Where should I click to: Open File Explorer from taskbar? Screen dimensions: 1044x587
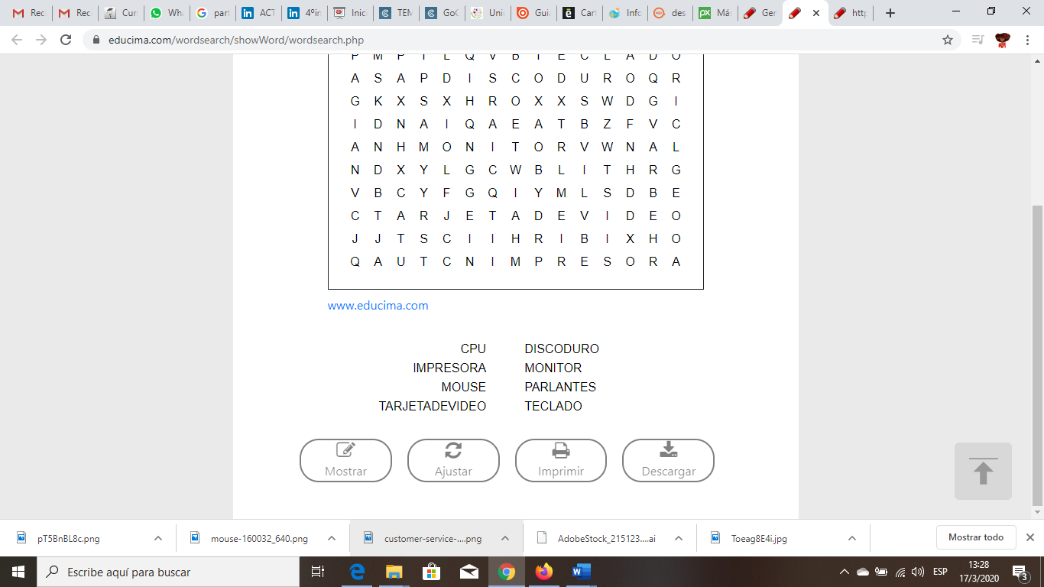(394, 572)
